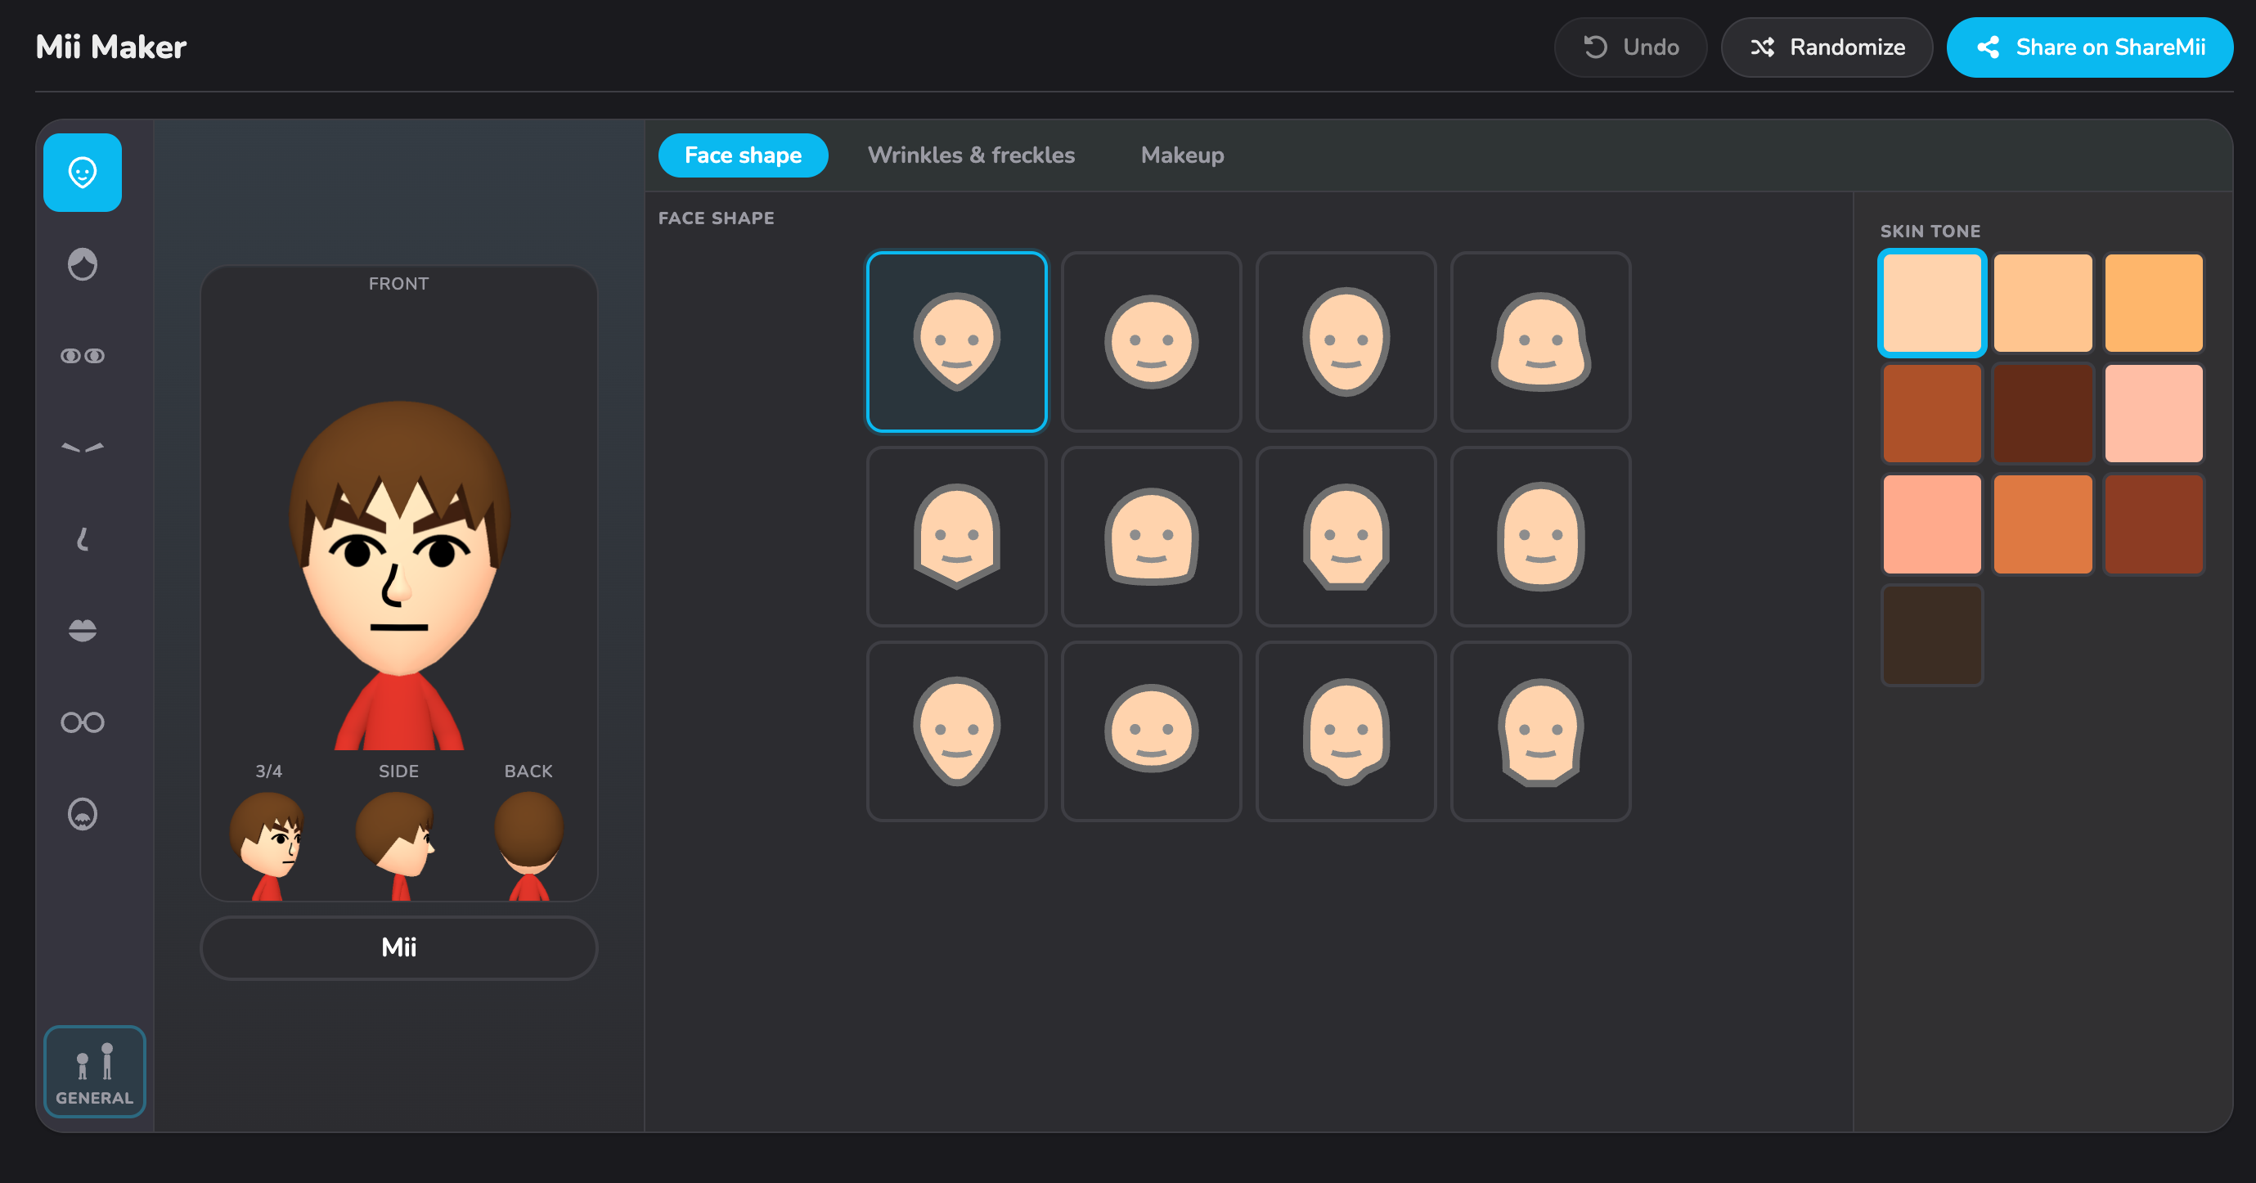Pick the fourth face shape in second row
This screenshot has width=2256, height=1183.
tap(1540, 537)
